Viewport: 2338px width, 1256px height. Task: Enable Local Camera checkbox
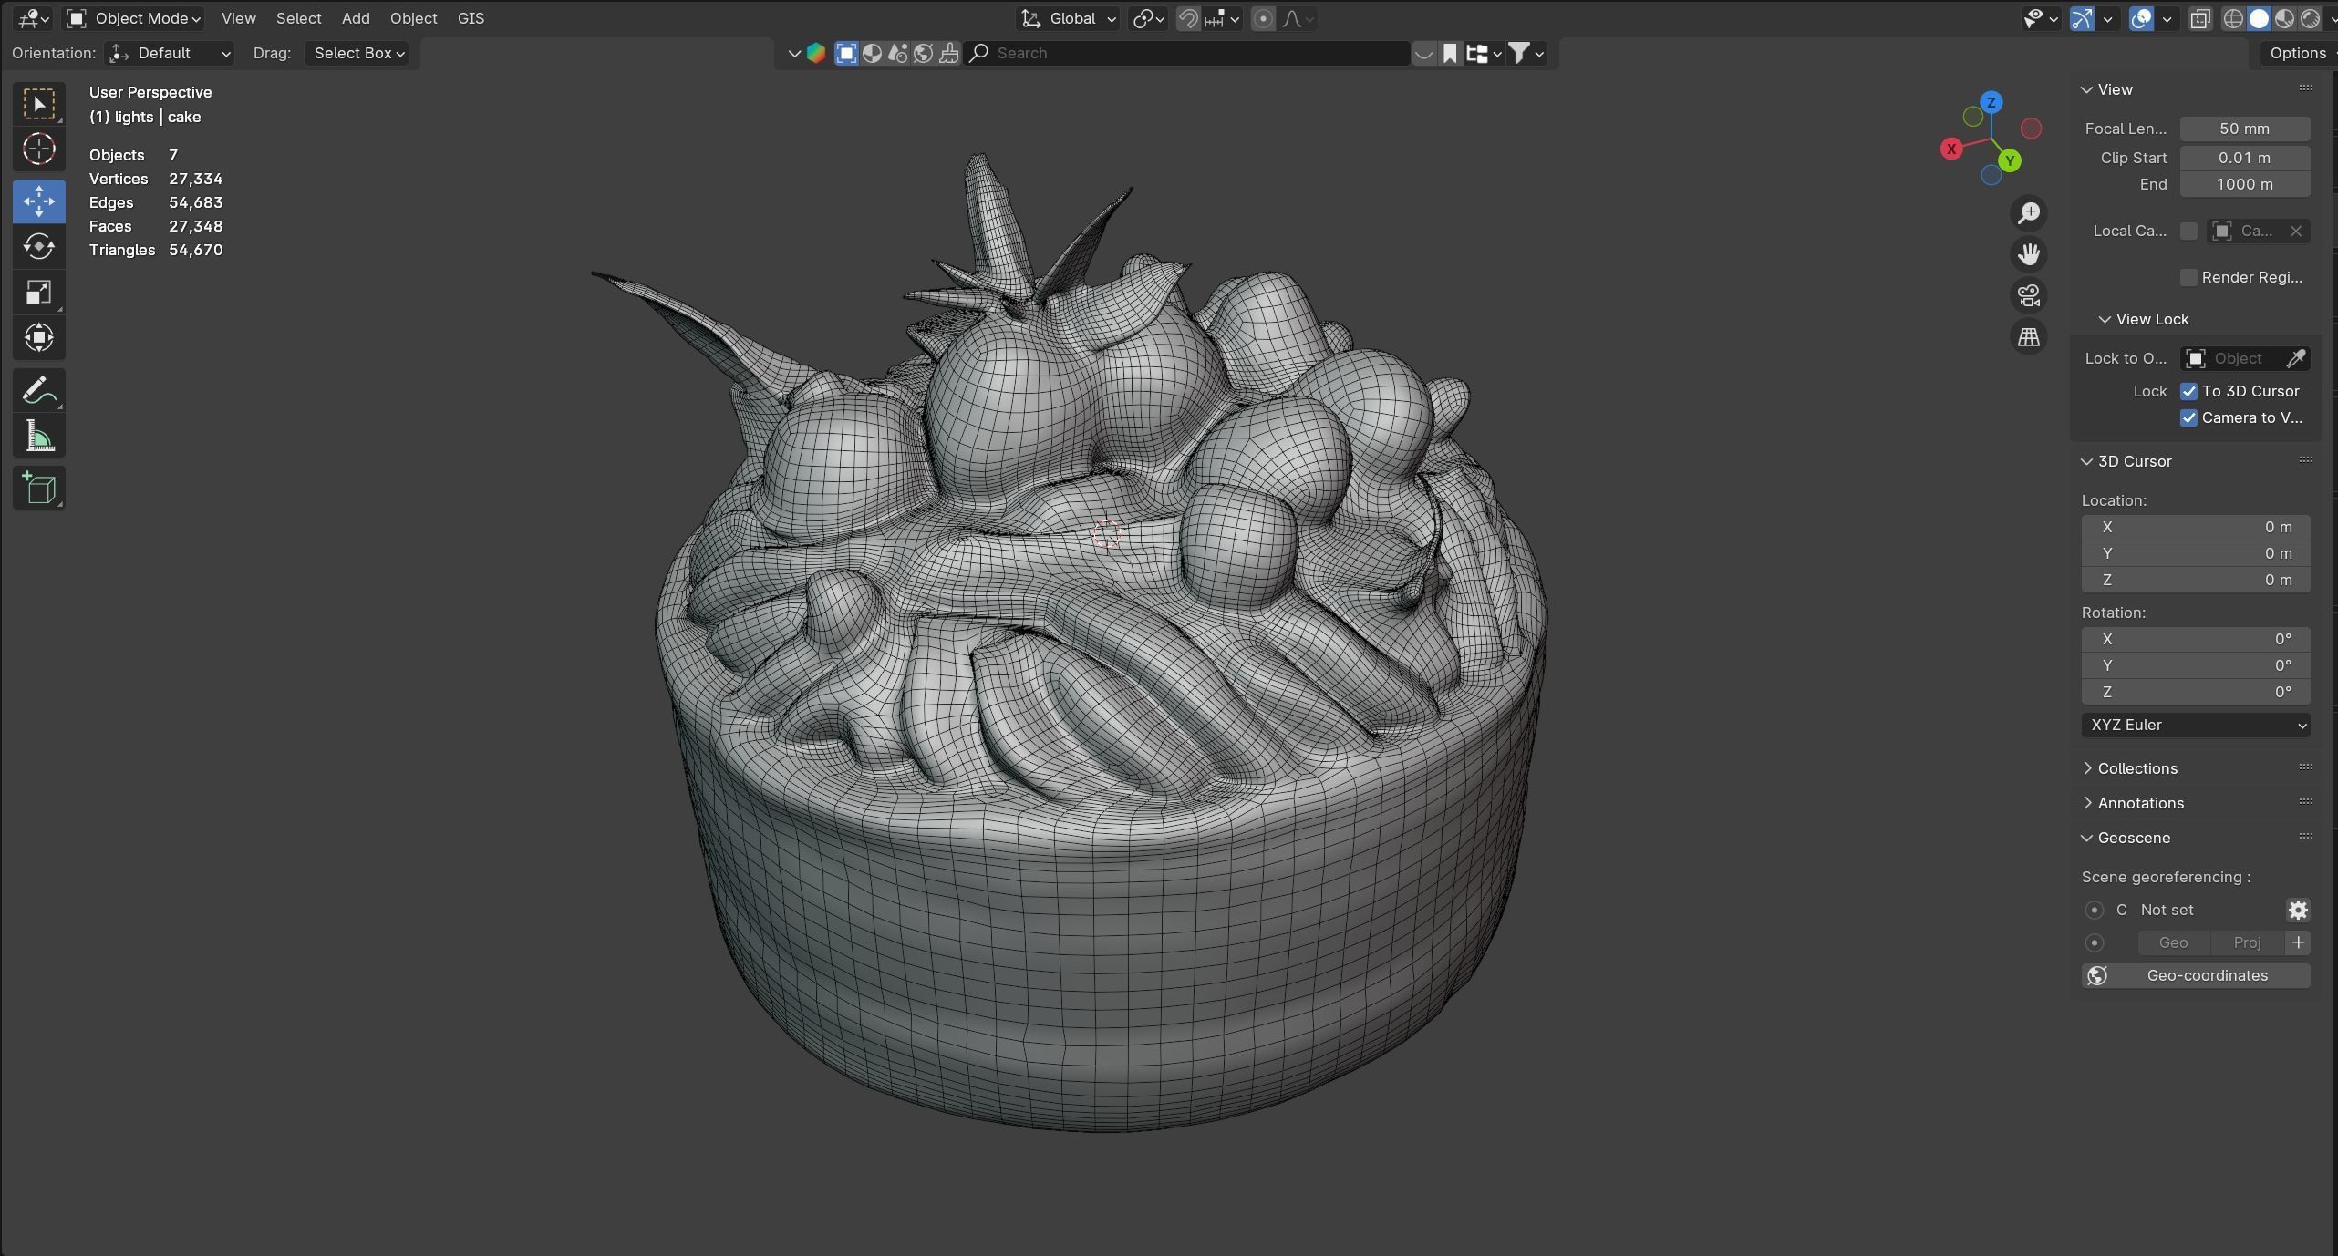tap(2188, 231)
